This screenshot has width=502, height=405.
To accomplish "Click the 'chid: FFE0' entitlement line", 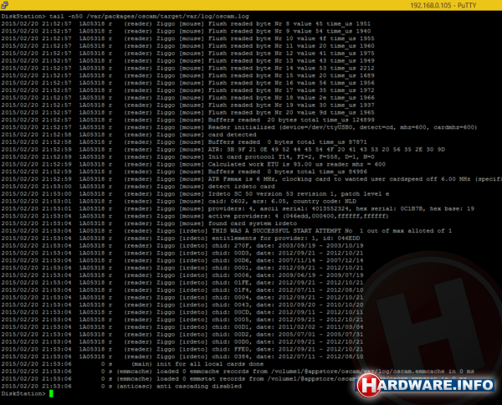I will point(182,349).
